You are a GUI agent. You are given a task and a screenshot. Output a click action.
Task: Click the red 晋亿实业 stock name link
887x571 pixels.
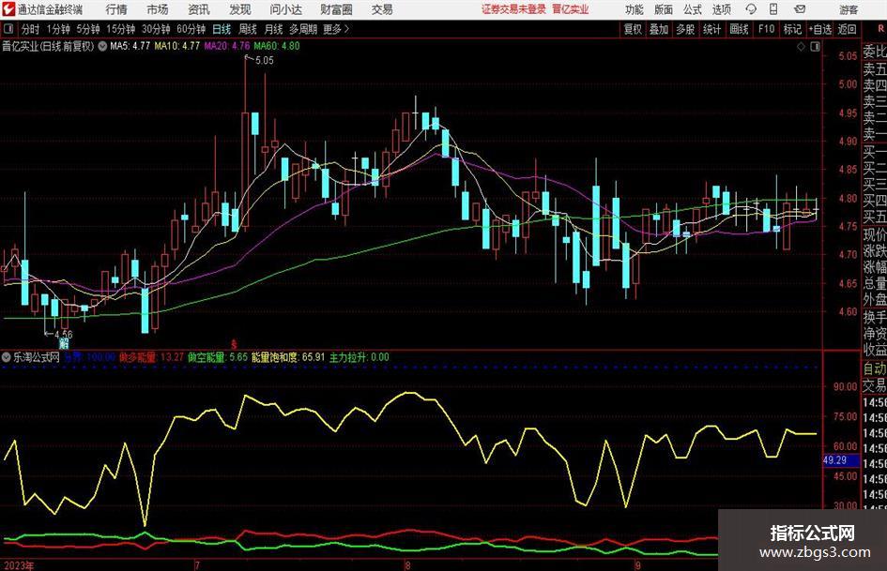(x=571, y=9)
